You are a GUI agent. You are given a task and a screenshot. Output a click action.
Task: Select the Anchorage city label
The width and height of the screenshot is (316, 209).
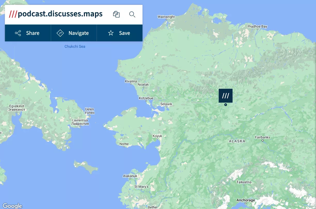click(x=246, y=200)
